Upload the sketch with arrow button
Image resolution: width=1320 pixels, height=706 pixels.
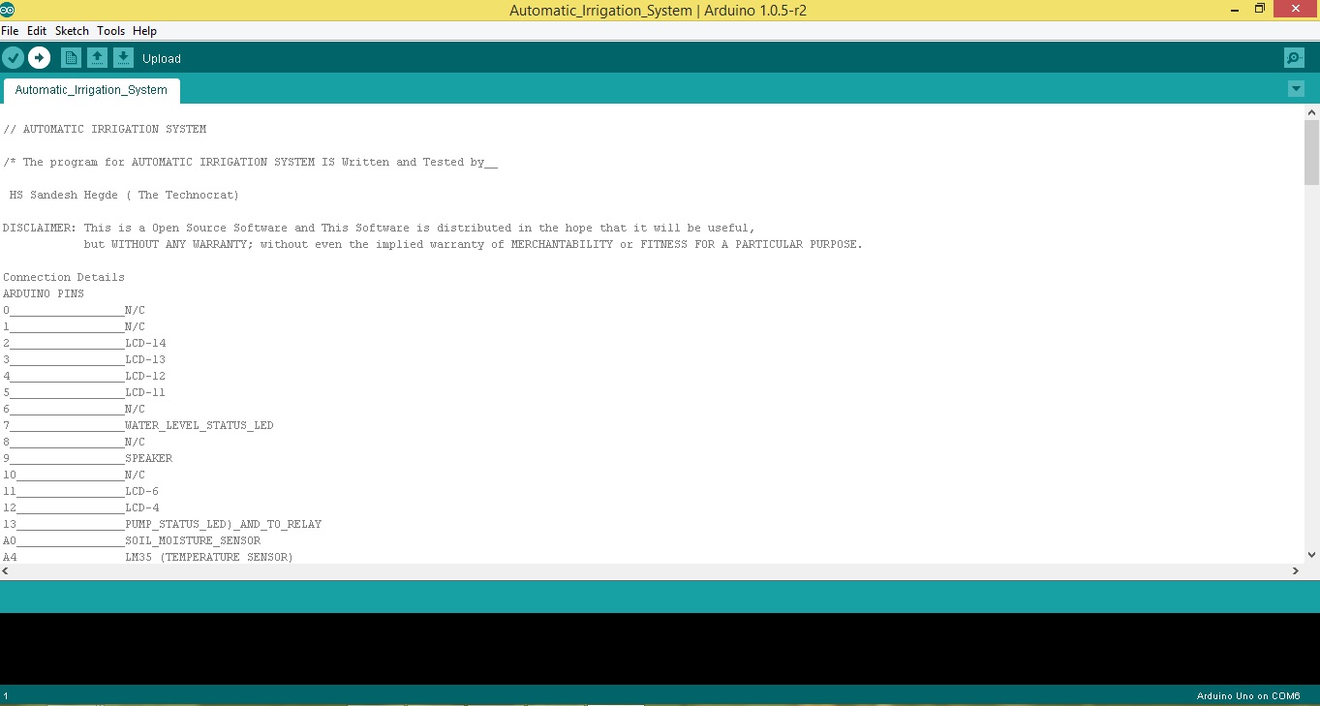point(39,58)
